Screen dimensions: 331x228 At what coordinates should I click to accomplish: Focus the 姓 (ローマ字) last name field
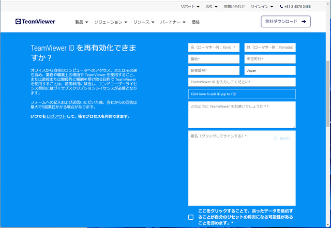click(270, 48)
